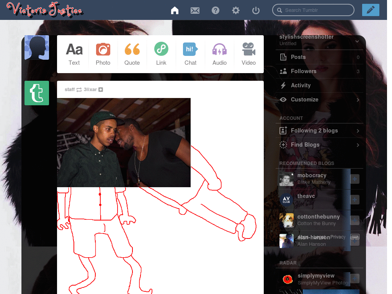The image size is (392, 294).
Task: Open the post photo of two men
Action: click(x=124, y=142)
